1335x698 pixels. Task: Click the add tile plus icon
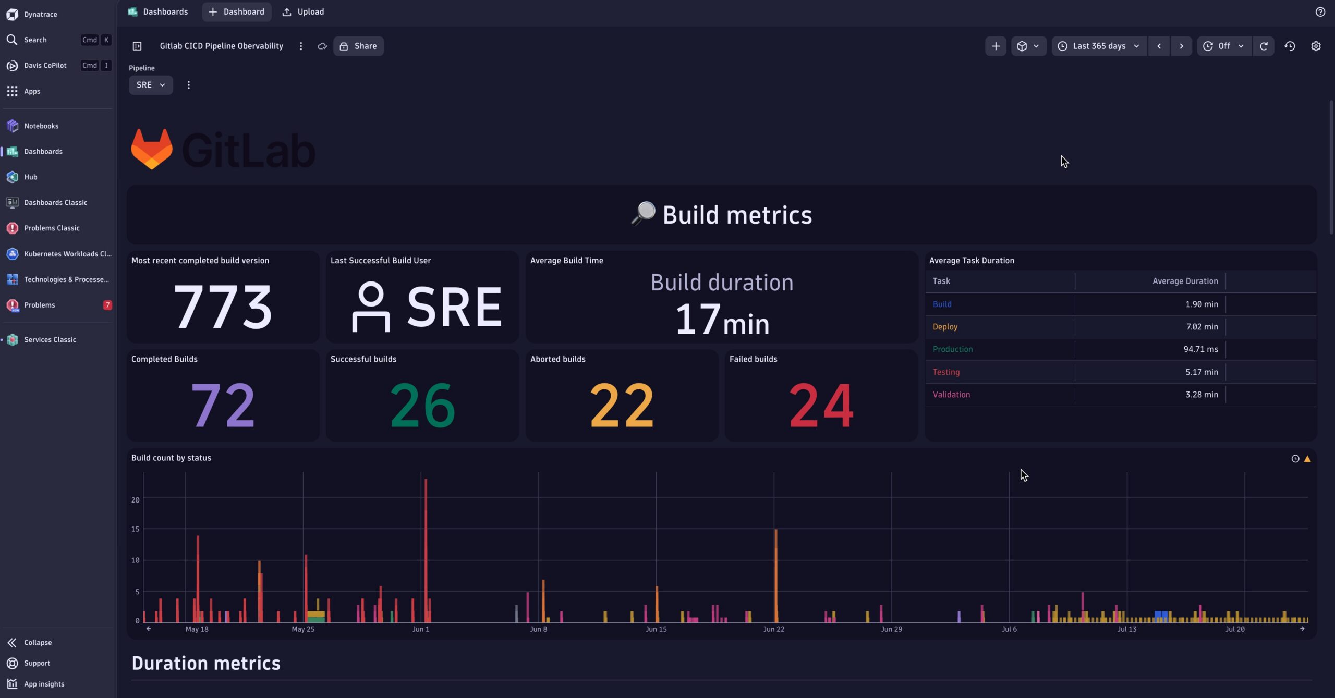tap(996, 46)
